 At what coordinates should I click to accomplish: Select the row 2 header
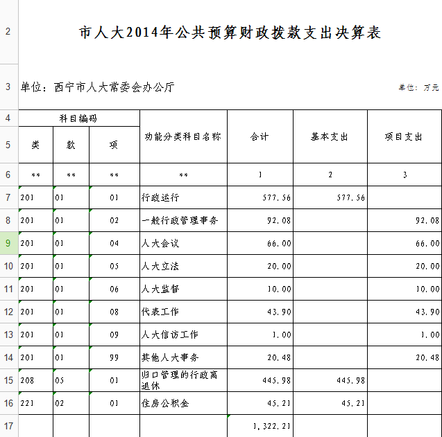point(8,33)
